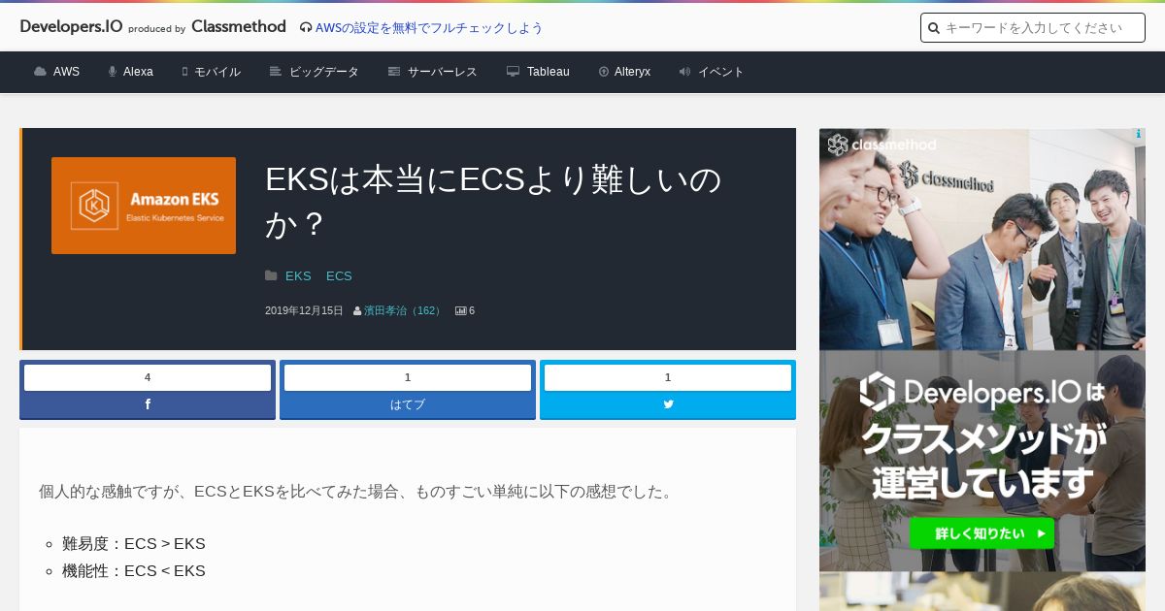
Task: Click the microphone icon next to Alexa
Action: click(x=113, y=72)
